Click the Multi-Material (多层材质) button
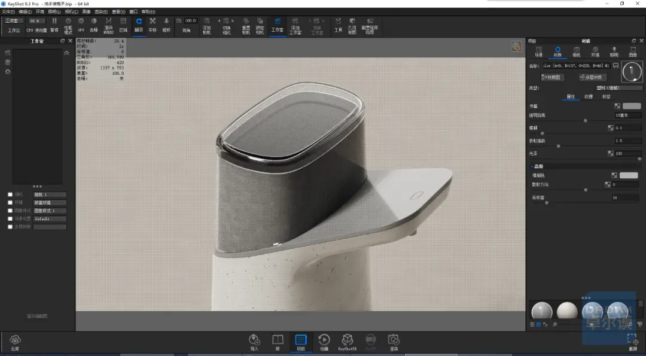 click(x=592, y=77)
